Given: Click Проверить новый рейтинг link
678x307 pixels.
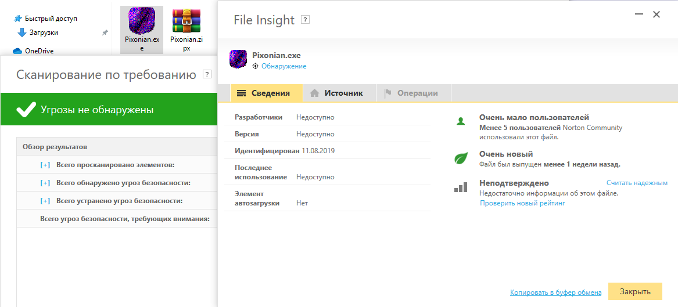Looking at the screenshot, I should click(x=522, y=203).
